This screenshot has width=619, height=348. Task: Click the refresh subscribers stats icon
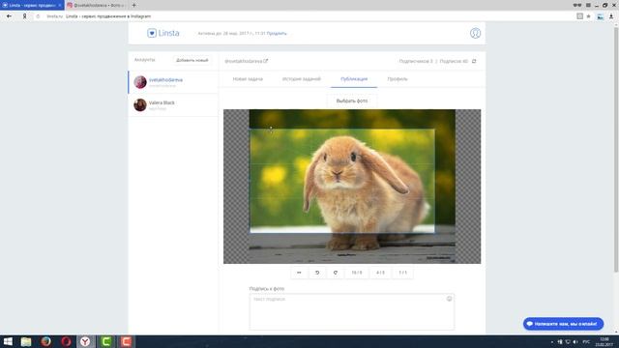pos(474,61)
